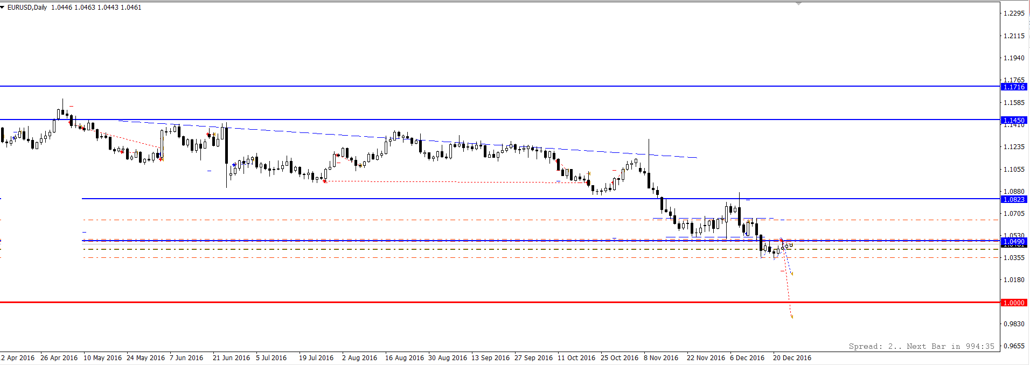Viewport: 1030px width, 365px height.
Task: Click the blue horizontal line at 1.1450
Action: pos(500,120)
